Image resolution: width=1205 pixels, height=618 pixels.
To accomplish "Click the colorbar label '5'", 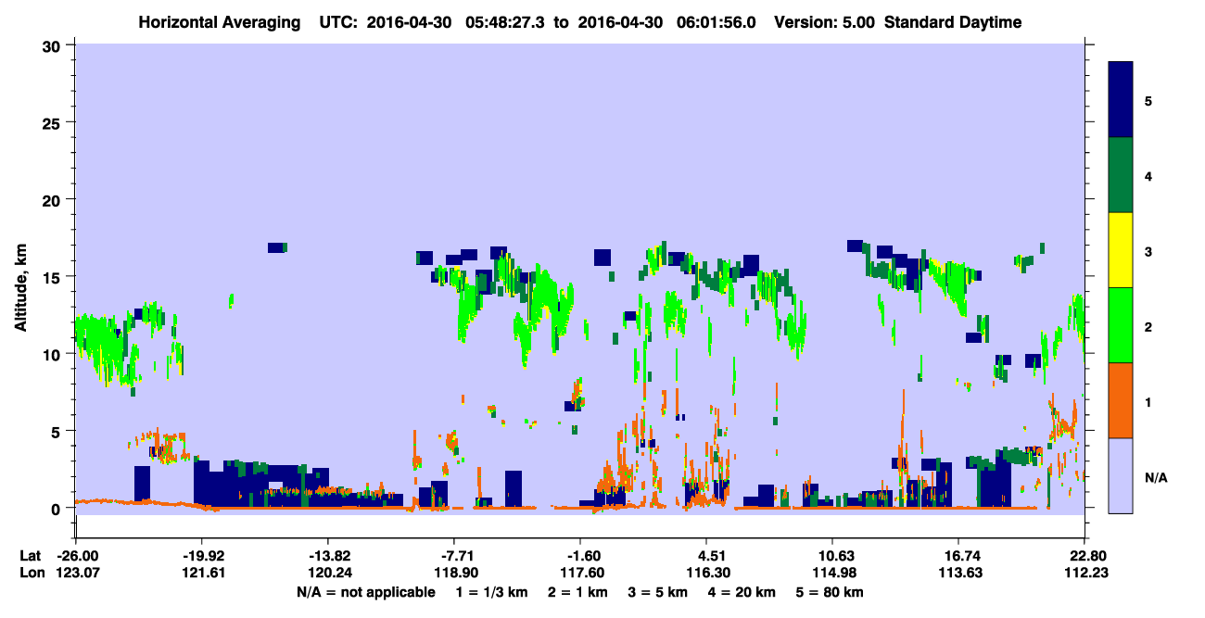I will tap(1148, 100).
